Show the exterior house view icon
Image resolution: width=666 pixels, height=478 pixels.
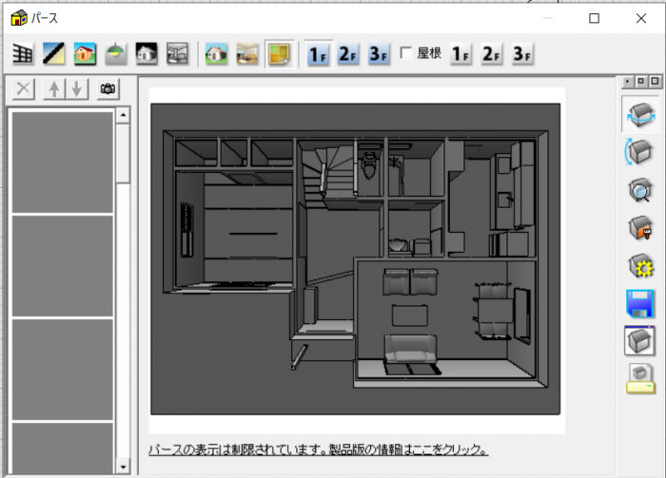(216, 54)
